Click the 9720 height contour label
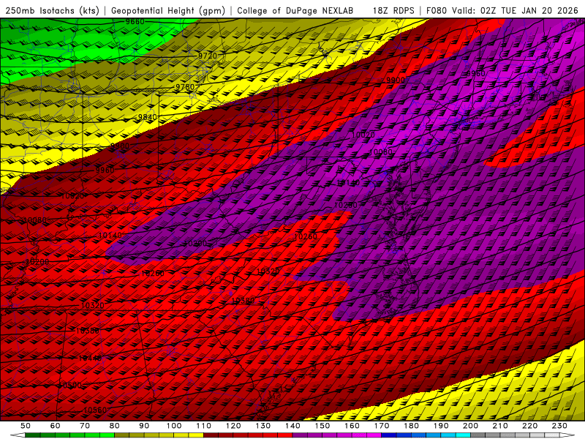 pyautogui.click(x=208, y=56)
